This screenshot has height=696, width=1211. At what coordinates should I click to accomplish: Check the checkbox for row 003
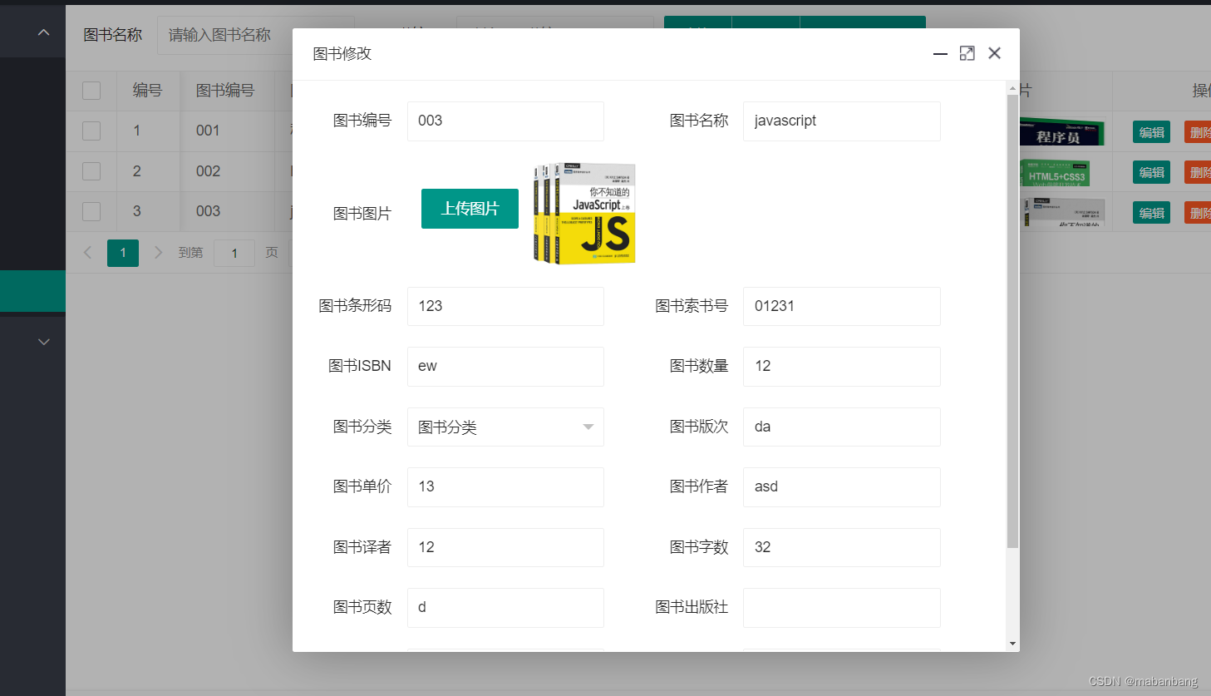click(91, 211)
